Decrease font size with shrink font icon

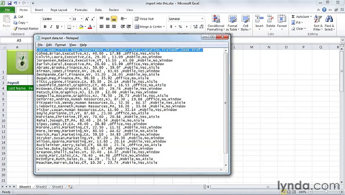click(x=93, y=19)
